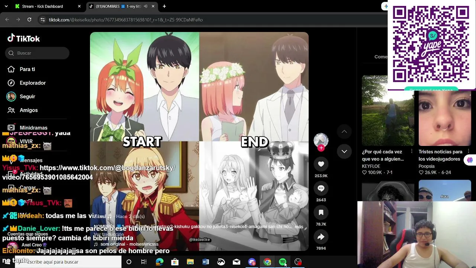Open comments via the speech bubble icon

321,188
